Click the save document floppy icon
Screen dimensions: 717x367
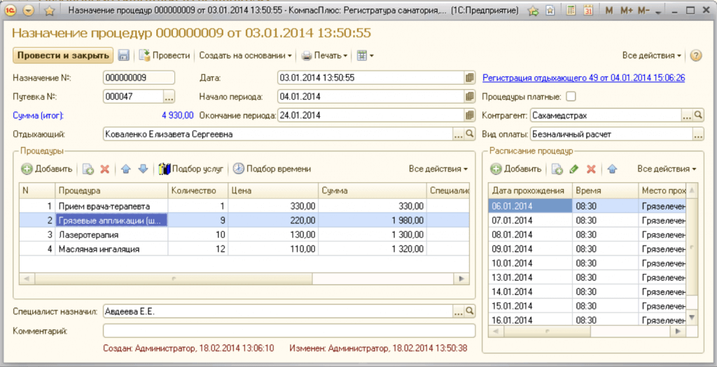tap(123, 55)
